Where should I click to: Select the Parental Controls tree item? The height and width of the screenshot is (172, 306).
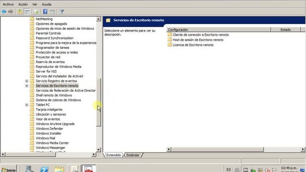[x=48, y=33]
